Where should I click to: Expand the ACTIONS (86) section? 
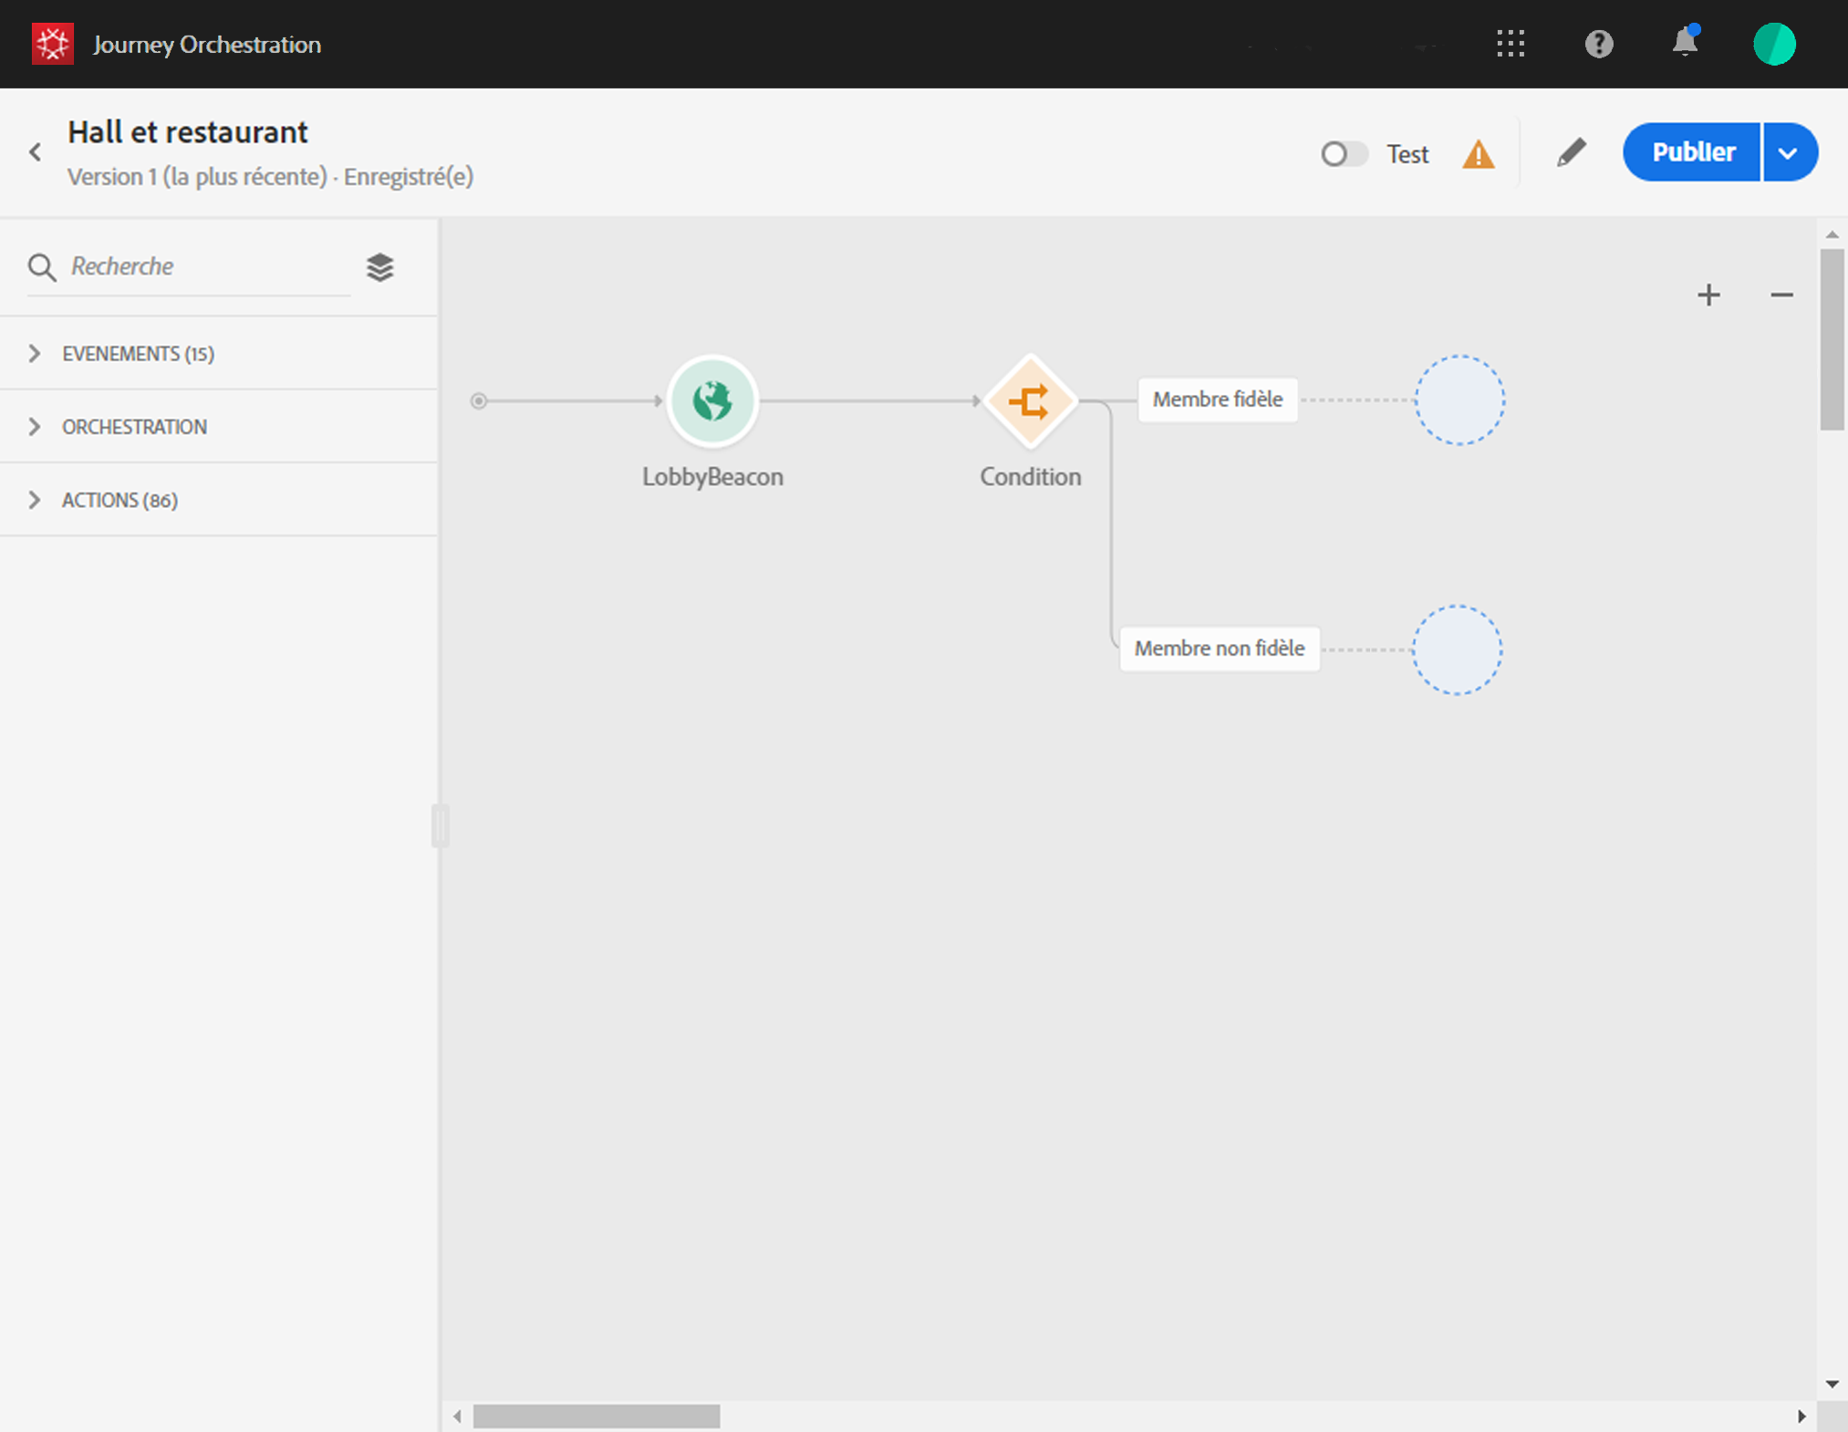[119, 500]
